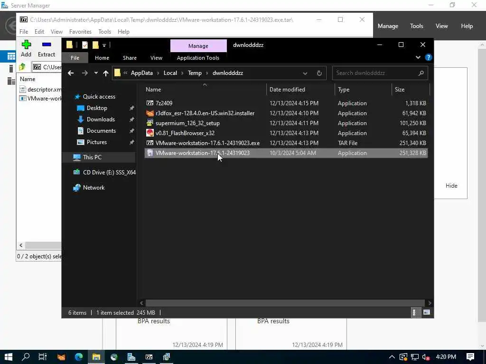Click Local in breadcrumb path

coord(170,73)
